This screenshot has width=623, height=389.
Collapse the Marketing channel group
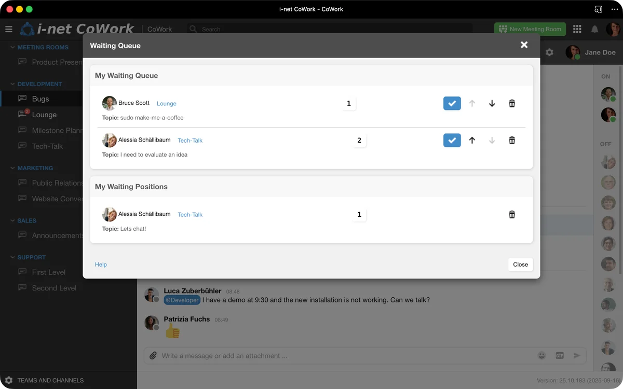coord(13,168)
